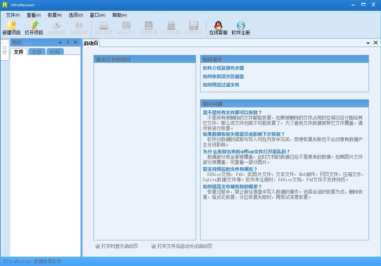
Task: Open the 文件(F) menu
Action: pos(13,15)
